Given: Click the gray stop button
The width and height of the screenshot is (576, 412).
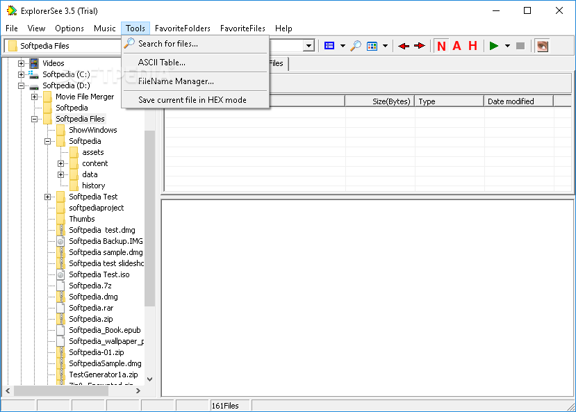Looking at the screenshot, I should [x=520, y=46].
